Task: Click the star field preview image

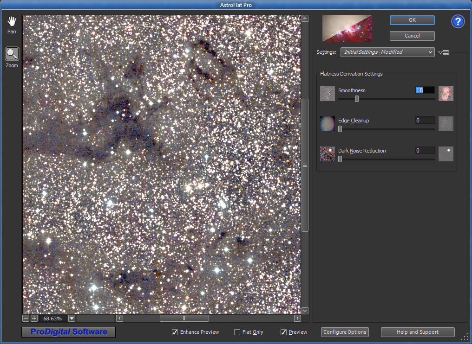Action: 162,164
